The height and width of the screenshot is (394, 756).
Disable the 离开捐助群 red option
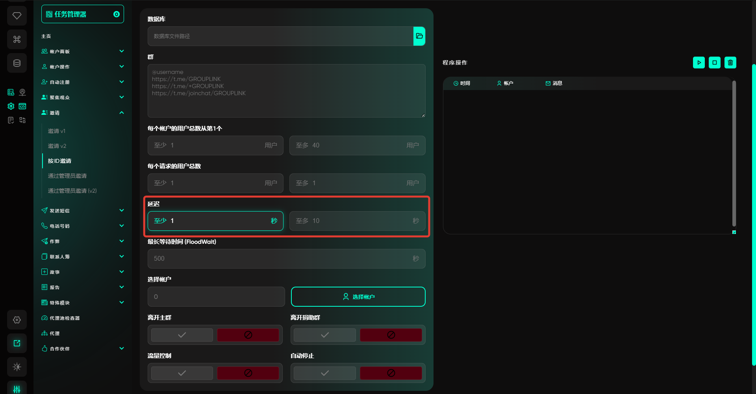pyautogui.click(x=391, y=335)
